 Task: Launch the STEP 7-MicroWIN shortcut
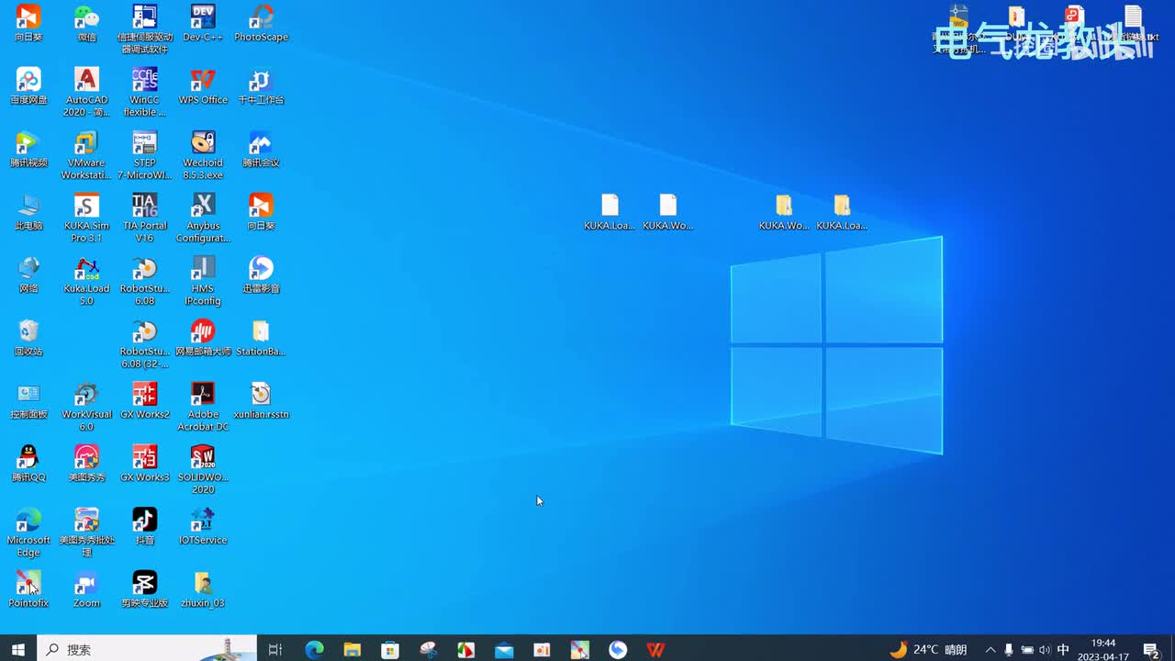pos(144,155)
